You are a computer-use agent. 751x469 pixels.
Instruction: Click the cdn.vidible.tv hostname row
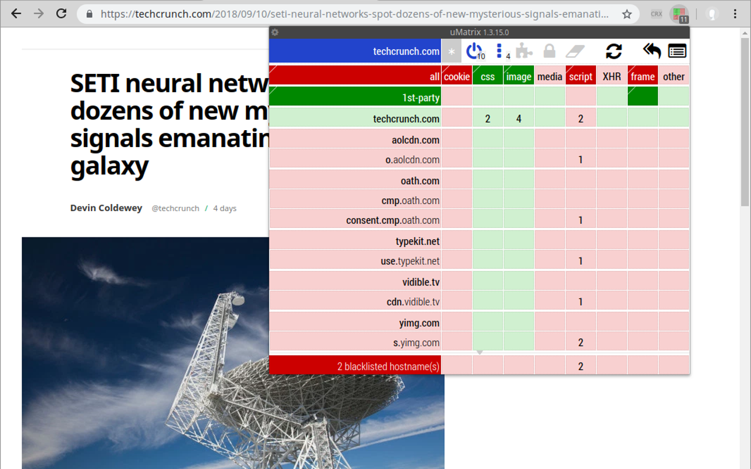(x=355, y=301)
